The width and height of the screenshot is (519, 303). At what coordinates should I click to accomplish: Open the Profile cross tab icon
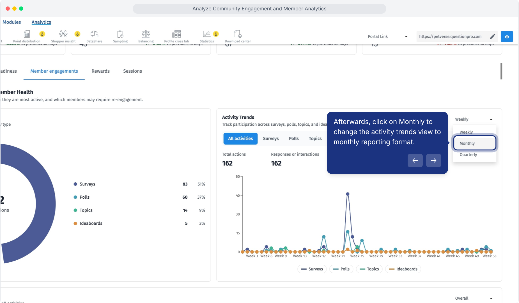pos(176,34)
